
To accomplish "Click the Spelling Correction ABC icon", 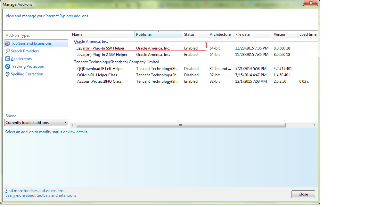I will click(x=8, y=74).
